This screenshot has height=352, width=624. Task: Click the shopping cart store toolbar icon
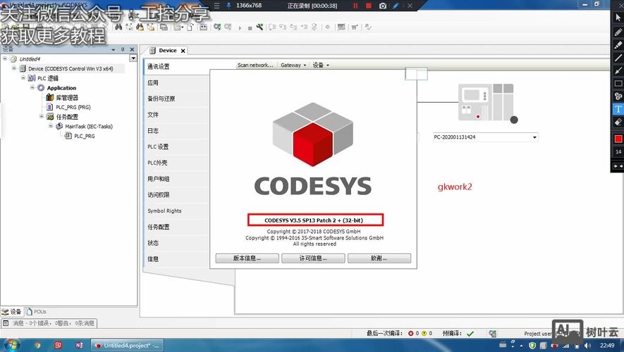pyautogui.click(x=354, y=27)
